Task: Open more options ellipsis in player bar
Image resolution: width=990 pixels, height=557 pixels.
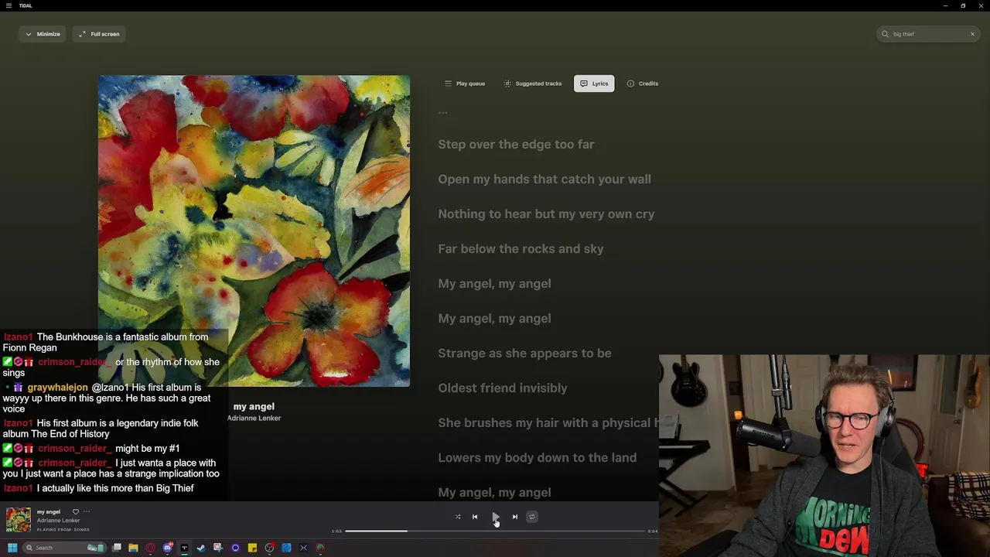Action: coord(87,512)
